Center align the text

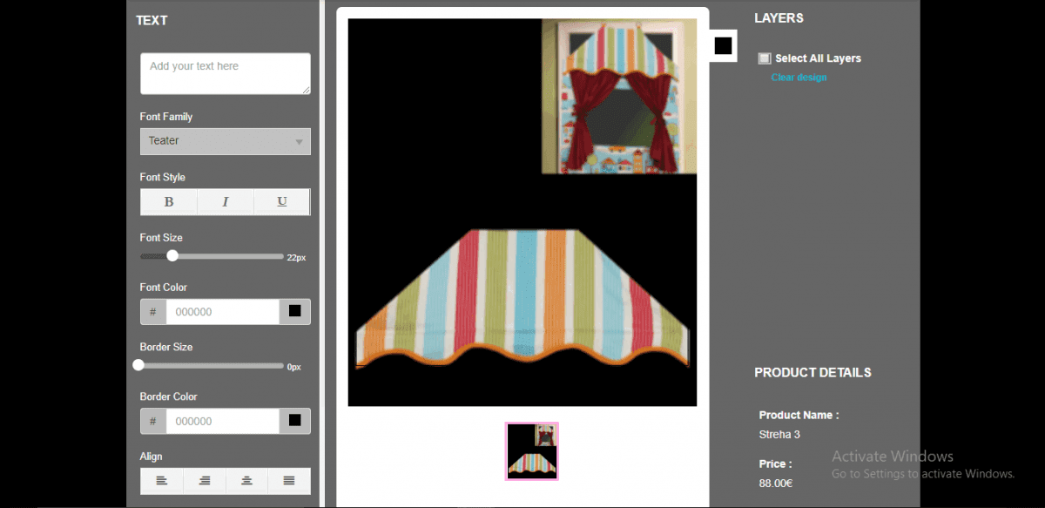(x=247, y=481)
